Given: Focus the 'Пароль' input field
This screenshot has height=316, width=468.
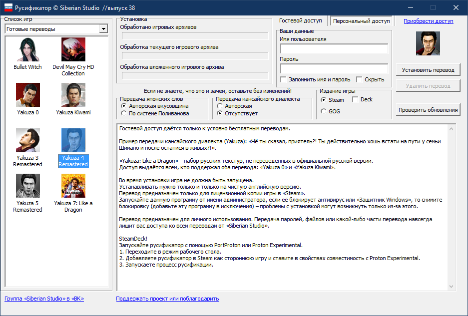Looking at the screenshot, I should click(x=334, y=68).
